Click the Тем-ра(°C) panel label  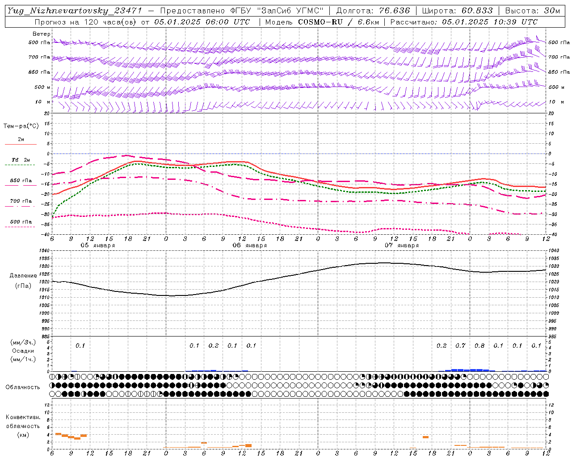[21, 126]
